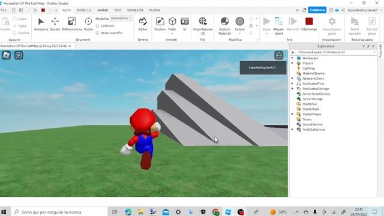Screen dimensions: 384x216
Task: Close the Recreation Of The Call Map tab
Action: 70,46
